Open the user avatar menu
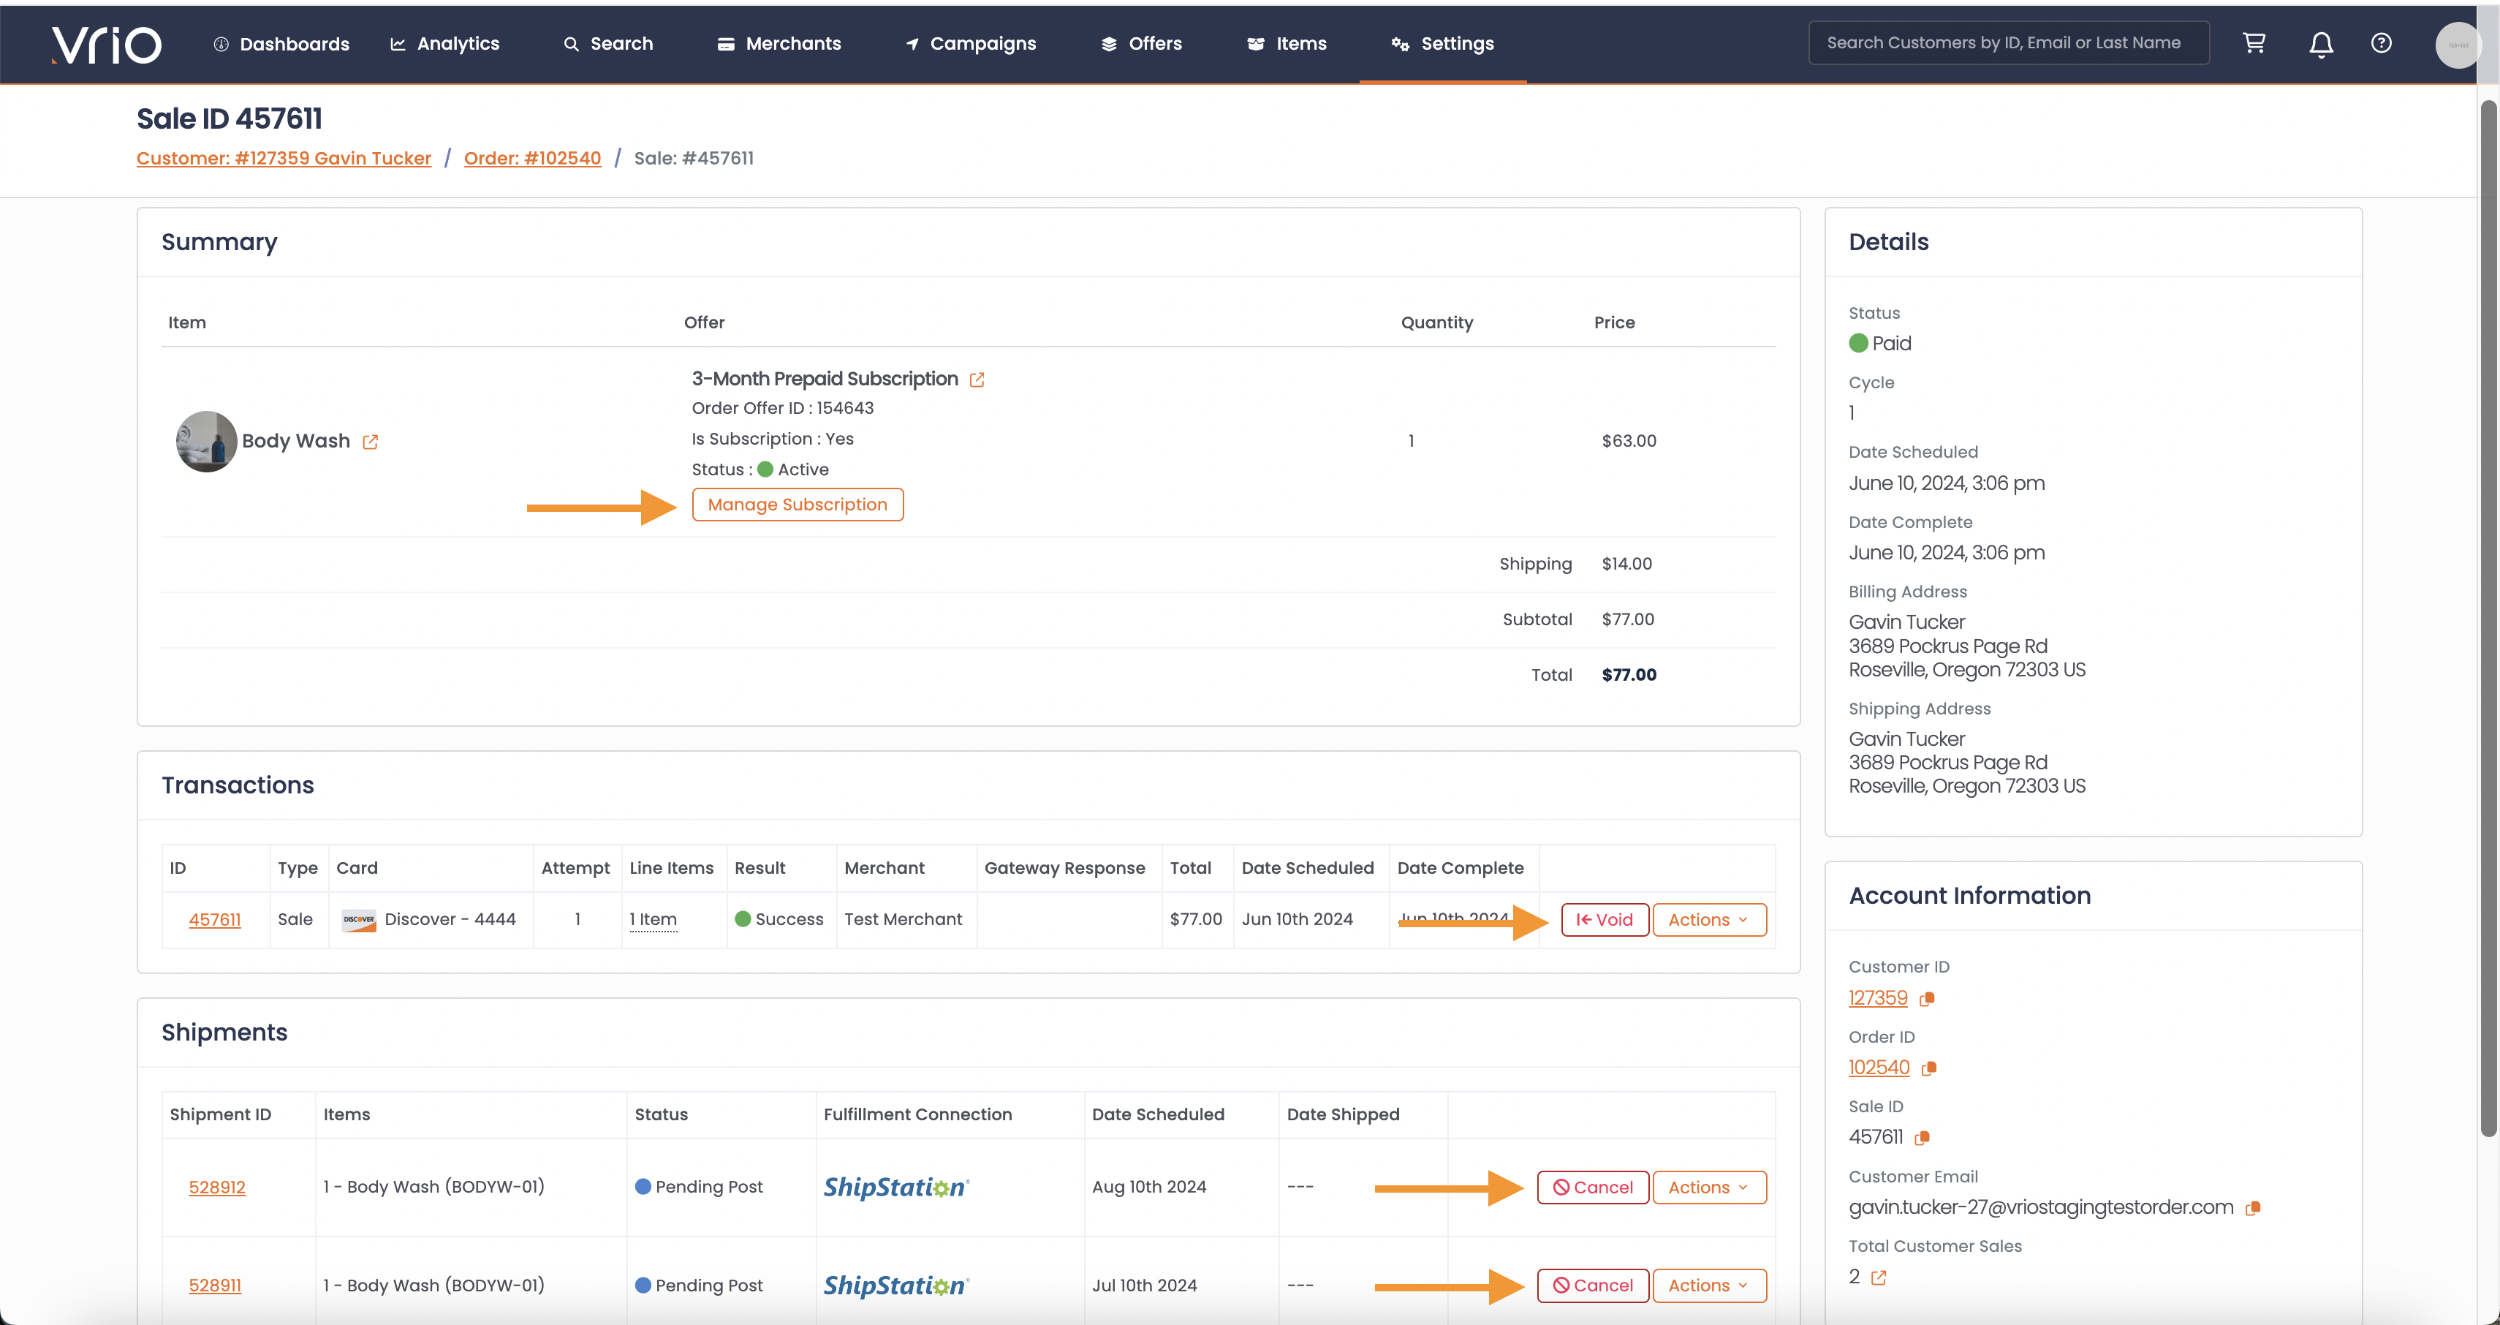Image resolution: width=2500 pixels, height=1325 pixels. pos(2458,45)
